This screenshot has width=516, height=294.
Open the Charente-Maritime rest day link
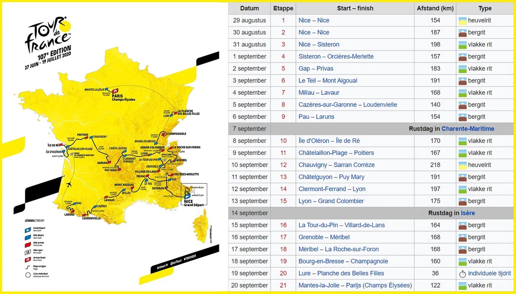tap(468, 129)
